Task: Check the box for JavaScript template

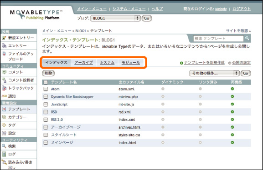Action: point(46,104)
